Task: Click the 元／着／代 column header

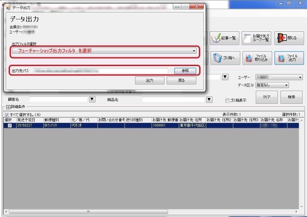Action: 84,120
